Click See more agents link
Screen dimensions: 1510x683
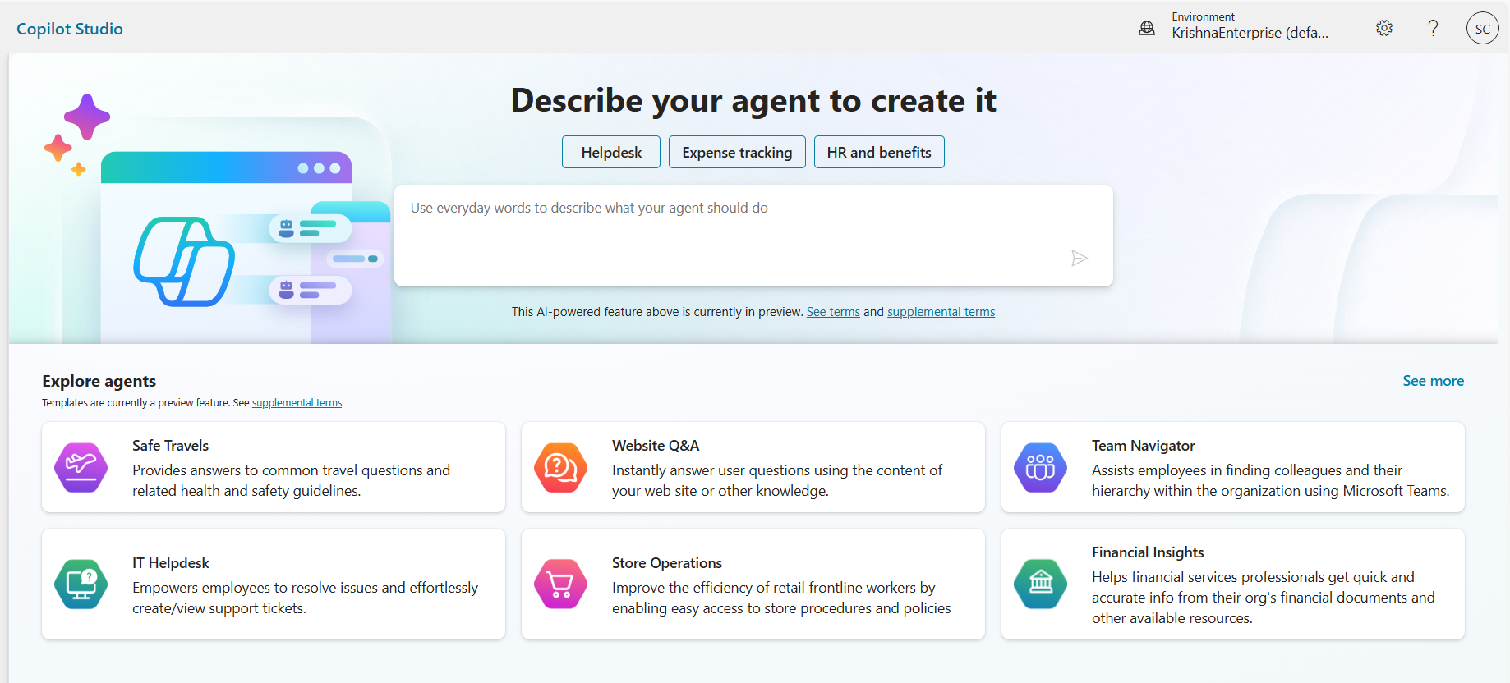coord(1433,381)
